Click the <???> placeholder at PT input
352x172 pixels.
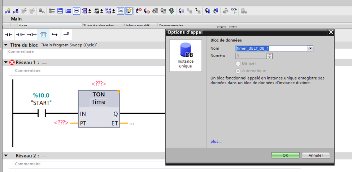61,123
